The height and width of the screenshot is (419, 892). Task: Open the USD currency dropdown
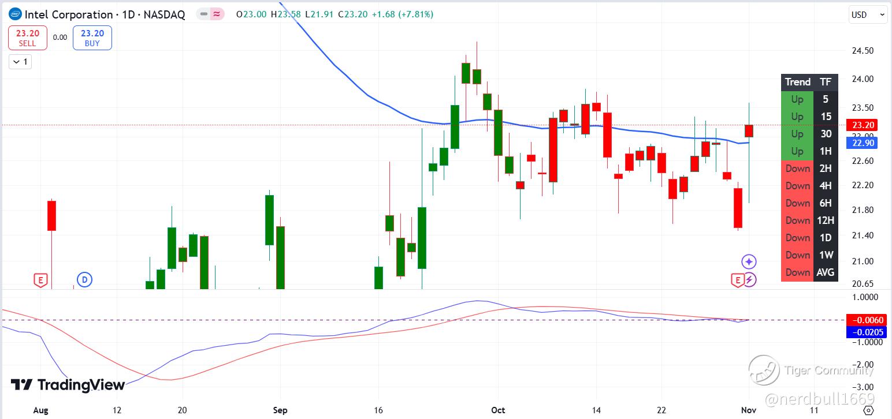868,15
